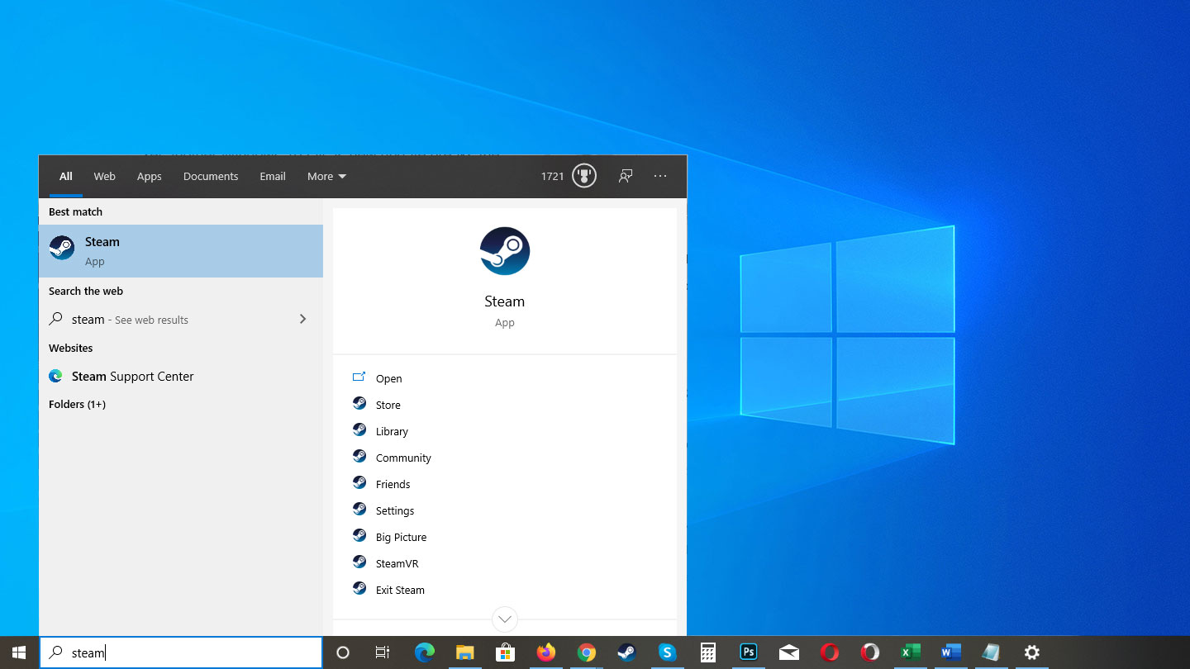The height and width of the screenshot is (669, 1190).
Task: Open Steam from the taskbar
Action: click(626, 652)
